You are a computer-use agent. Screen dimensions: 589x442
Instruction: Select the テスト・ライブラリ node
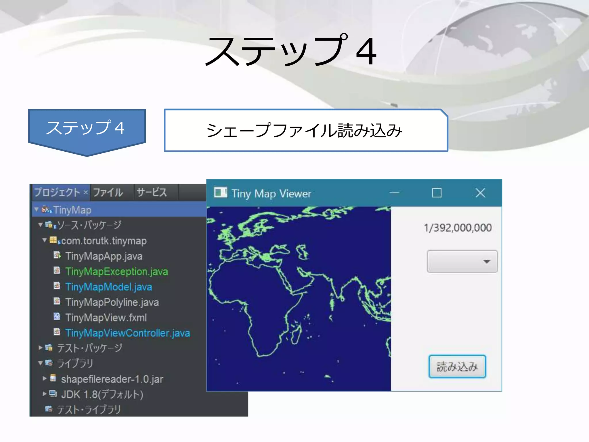click(x=89, y=409)
